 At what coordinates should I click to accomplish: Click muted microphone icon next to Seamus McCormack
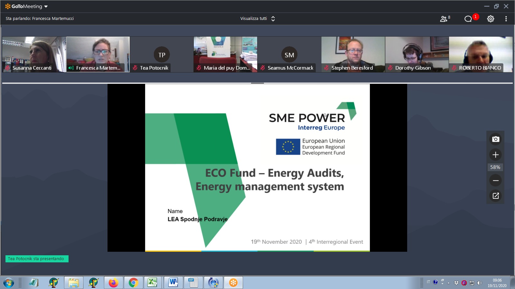263,68
